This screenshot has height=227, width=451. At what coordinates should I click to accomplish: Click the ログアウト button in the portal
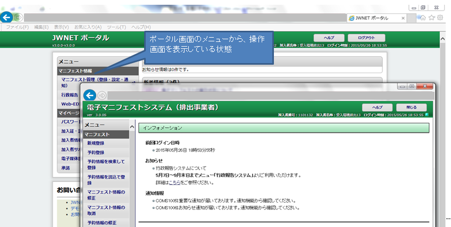pos(366,38)
